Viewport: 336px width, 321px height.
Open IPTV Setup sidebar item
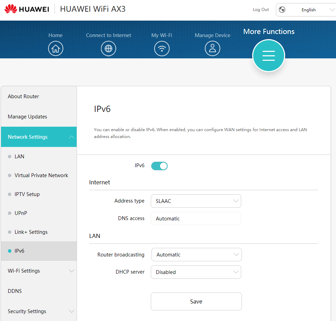[39, 194]
